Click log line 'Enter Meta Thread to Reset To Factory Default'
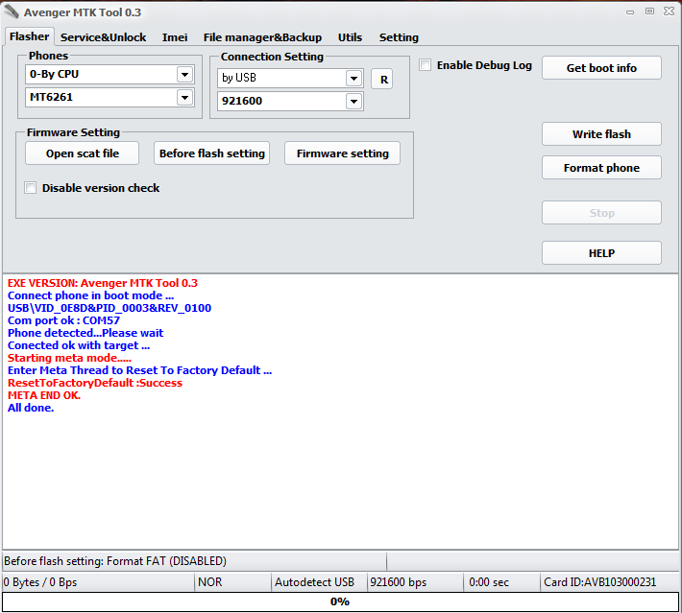 pyautogui.click(x=139, y=370)
